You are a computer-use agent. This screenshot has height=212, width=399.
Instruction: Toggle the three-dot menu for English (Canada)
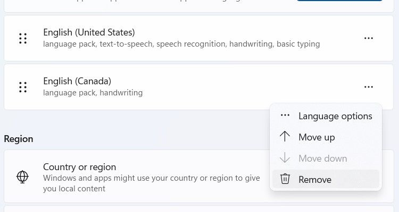pos(368,87)
